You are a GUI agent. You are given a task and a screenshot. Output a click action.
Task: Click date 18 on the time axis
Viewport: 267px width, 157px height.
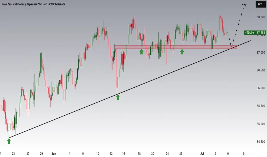pos(139,154)
